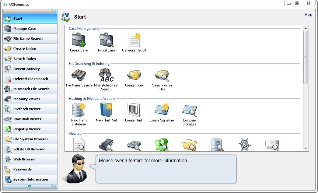Select Registry Viewer in the sidebar
The height and width of the screenshot is (193, 318).
[30, 129]
